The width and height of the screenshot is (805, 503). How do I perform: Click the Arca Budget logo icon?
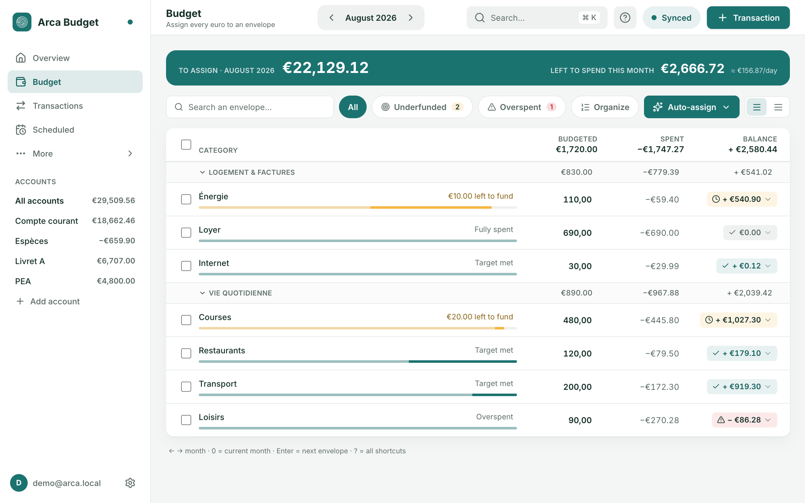coord(22,22)
